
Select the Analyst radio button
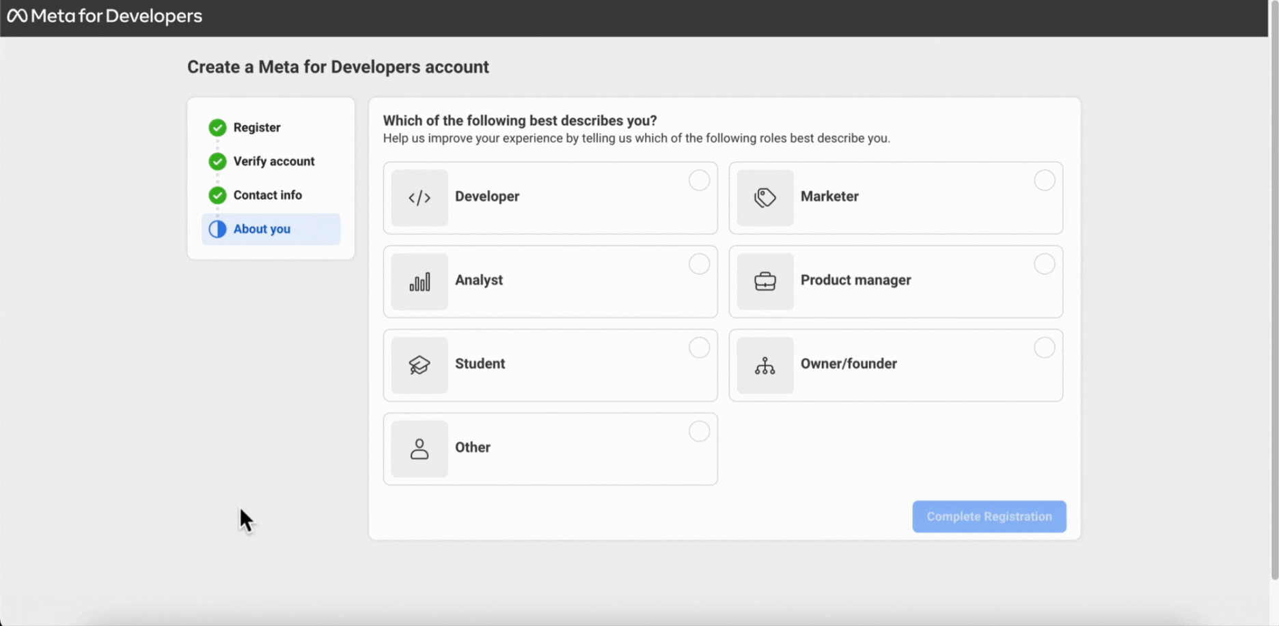click(x=699, y=264)
